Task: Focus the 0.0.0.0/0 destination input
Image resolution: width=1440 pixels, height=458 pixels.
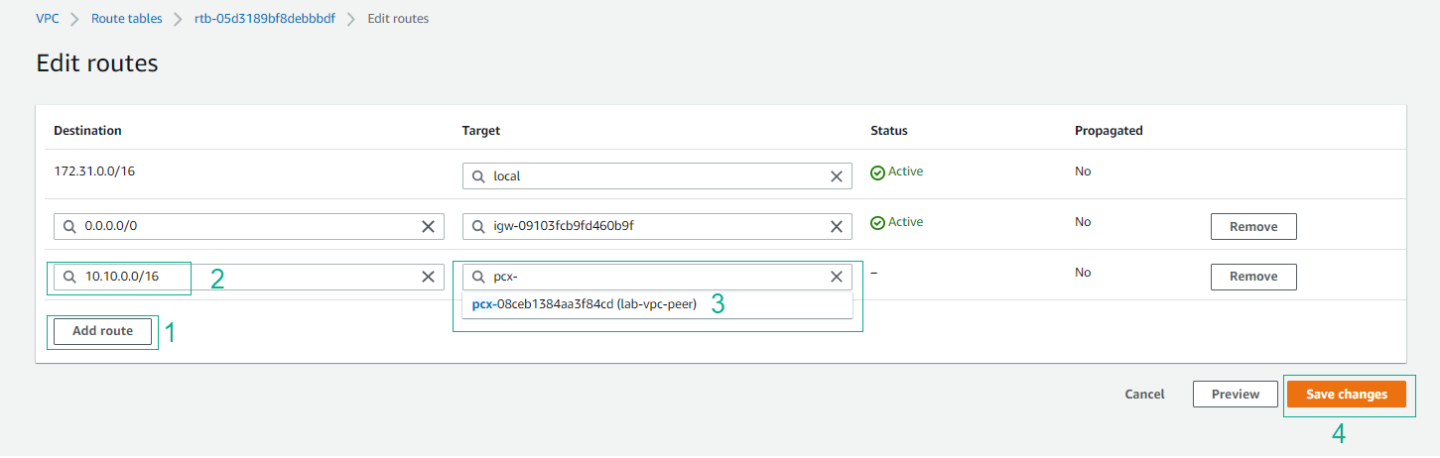Action: (x=248, y=226)
